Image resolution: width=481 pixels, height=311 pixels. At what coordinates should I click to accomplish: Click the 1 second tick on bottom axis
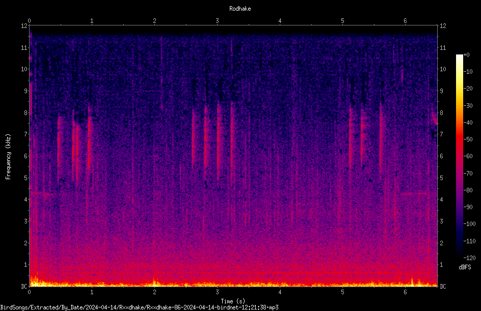[92, 292]
